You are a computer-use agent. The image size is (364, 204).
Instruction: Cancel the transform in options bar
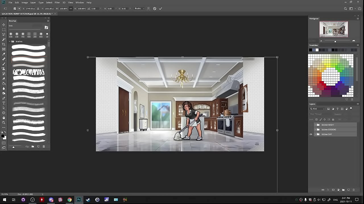point(155,8)
